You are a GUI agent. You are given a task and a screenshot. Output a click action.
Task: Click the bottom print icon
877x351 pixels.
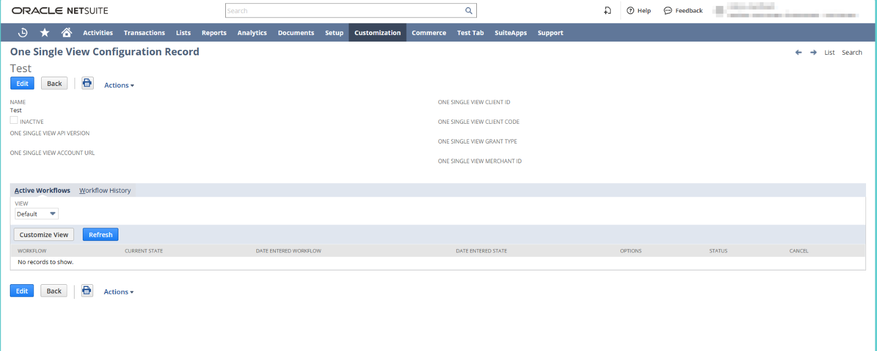(87, 291)
